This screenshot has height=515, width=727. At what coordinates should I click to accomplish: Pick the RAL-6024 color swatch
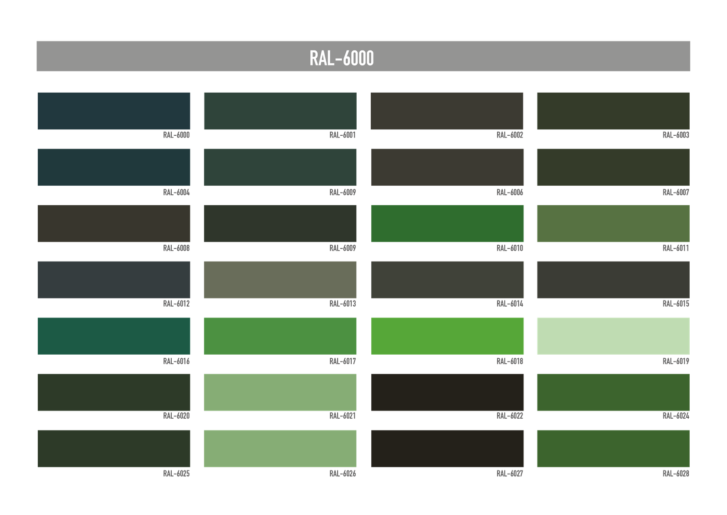tap(613, 392)
